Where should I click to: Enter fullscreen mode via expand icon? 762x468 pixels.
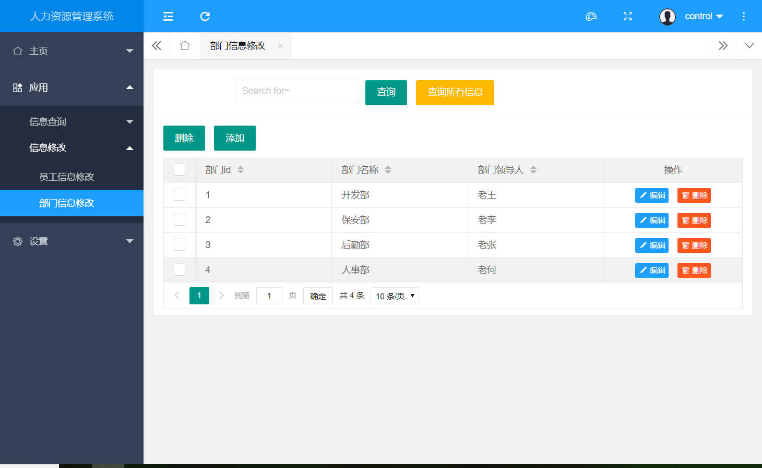click(x=628, y=16)
